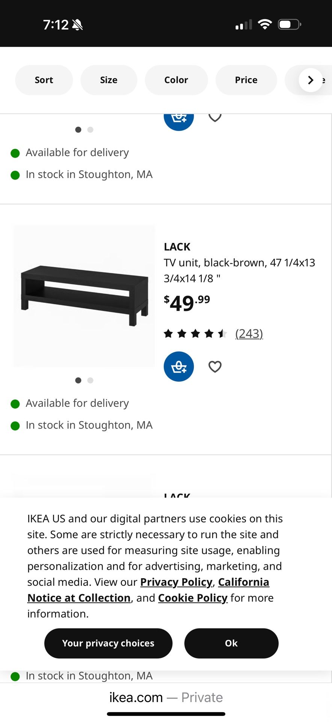Open the Privacy Policy link
Image resolution: width=332 pixels, height=722 pixels.
pos(176,582)
